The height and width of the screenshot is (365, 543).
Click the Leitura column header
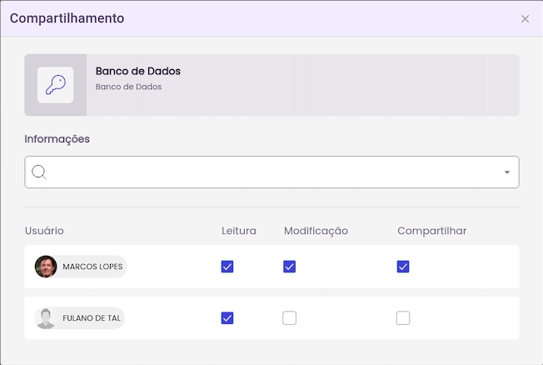click(x=239, y=231)
